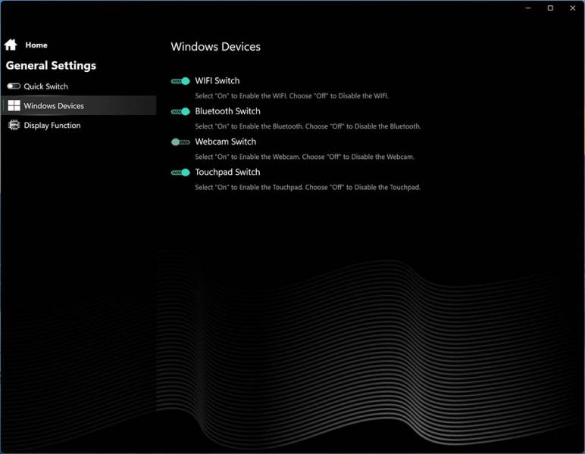Screen dimensions: 585x454
Task: Click the Windows logo icon in sidebar
Action: click(14, 106)
